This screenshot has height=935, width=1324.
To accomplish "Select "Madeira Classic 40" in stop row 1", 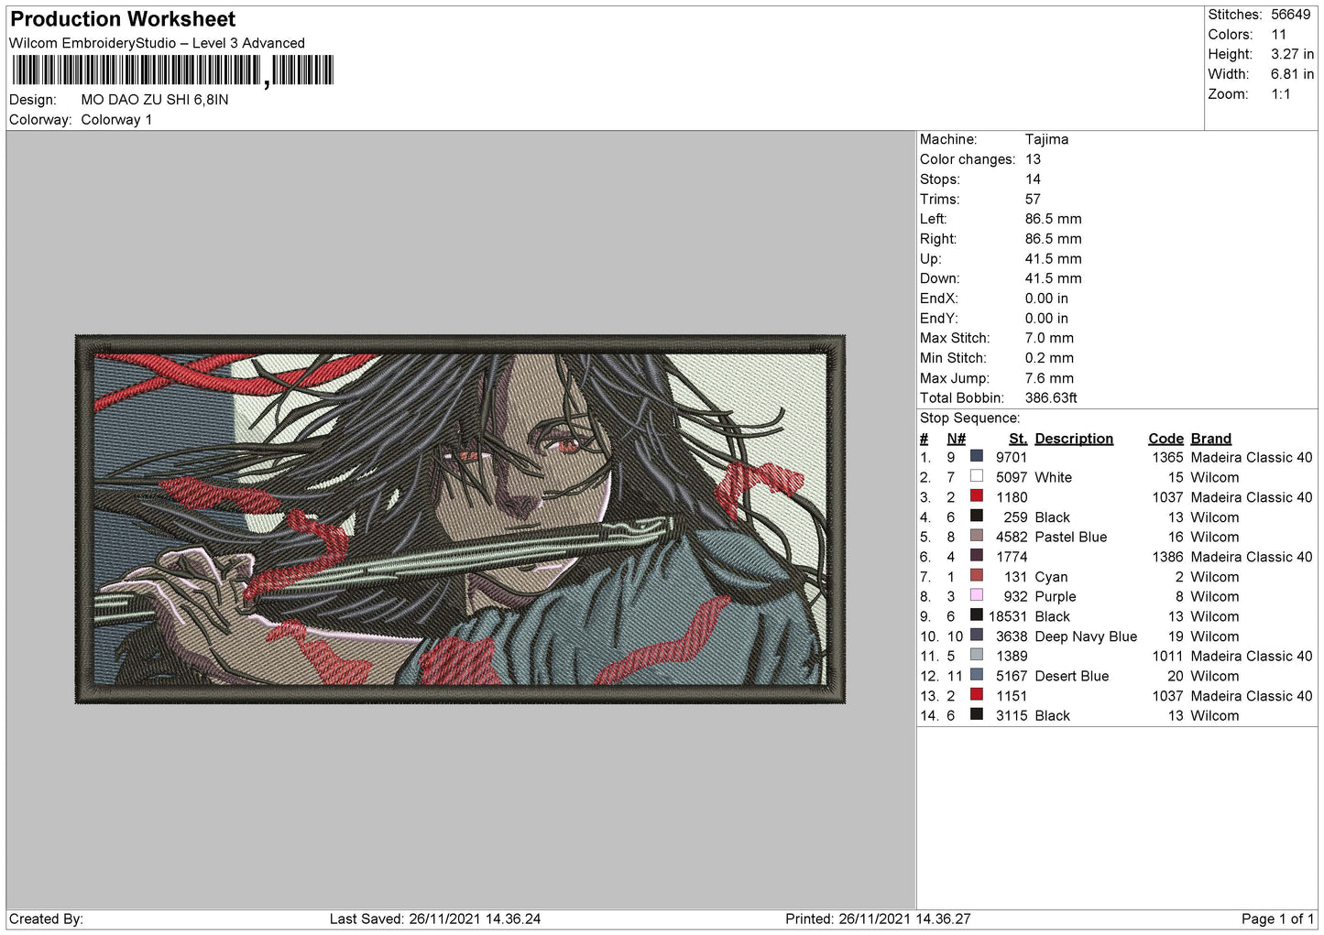I will 1252,457.
